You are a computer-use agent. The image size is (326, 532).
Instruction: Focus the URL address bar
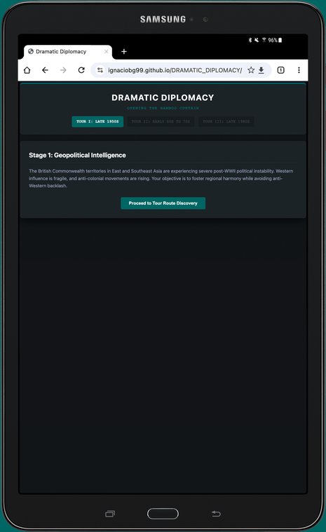click(175, 70)
